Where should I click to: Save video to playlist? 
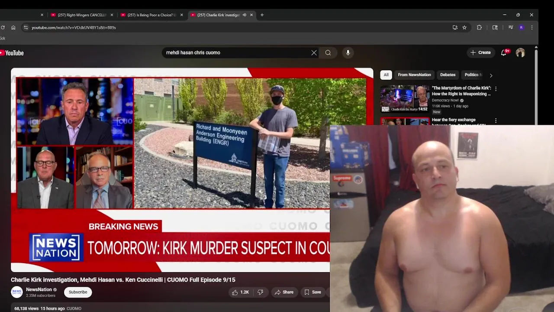[x=313, y=292]
